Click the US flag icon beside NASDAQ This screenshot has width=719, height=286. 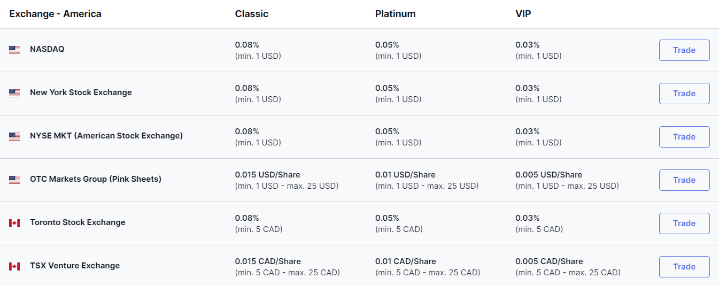14,50
